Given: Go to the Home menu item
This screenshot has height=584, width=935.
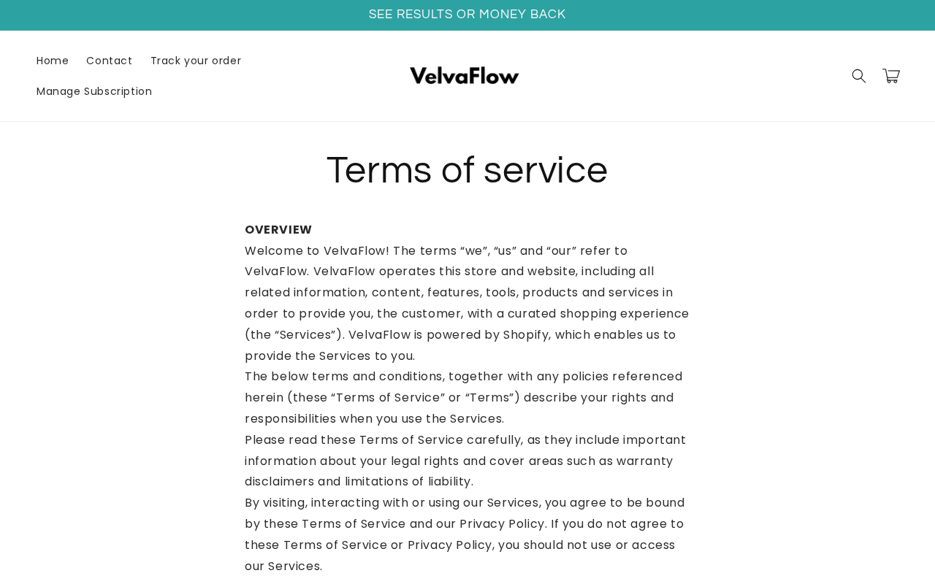Looking at the screenshot, I should (53, 61).
